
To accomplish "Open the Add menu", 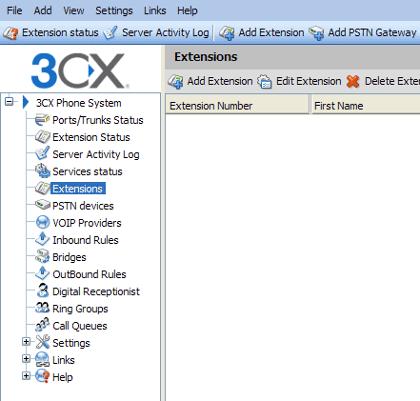I will coord(43,10).
